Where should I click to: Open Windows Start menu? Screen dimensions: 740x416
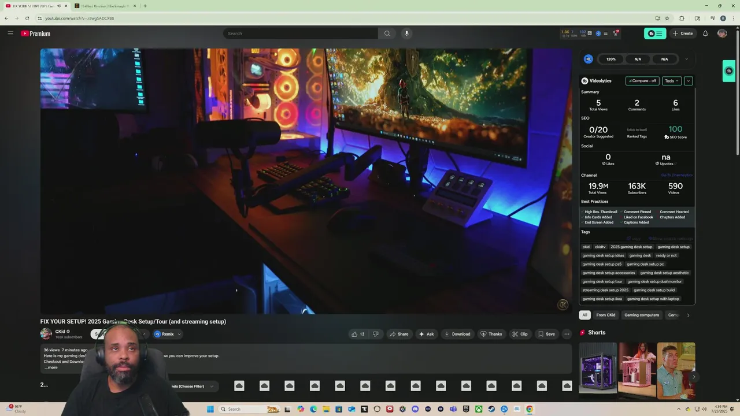[210, 409]
